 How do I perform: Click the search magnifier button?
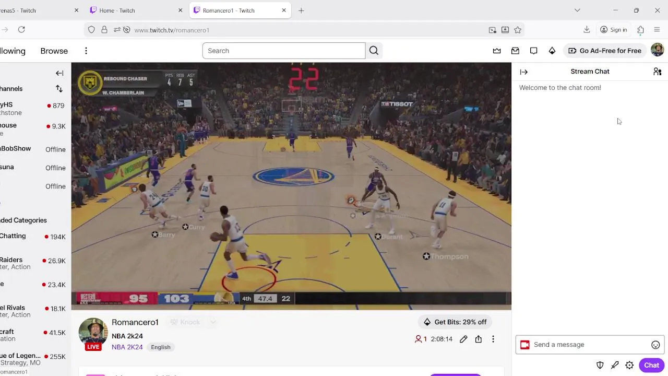[x=374, y=51]
